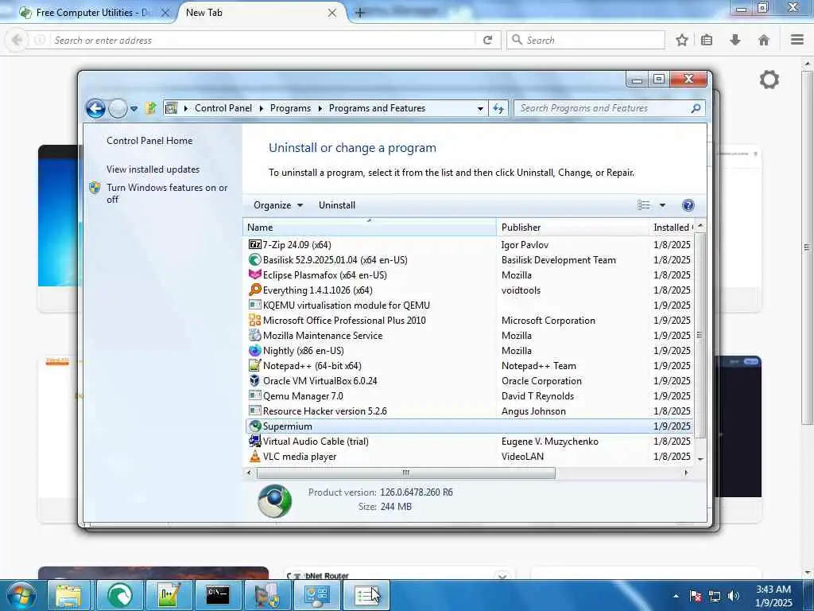The height and width of the screenshot is (611, 814).
Task: Click the change view icon in toolbar
Action: click(x=644, y=205)
